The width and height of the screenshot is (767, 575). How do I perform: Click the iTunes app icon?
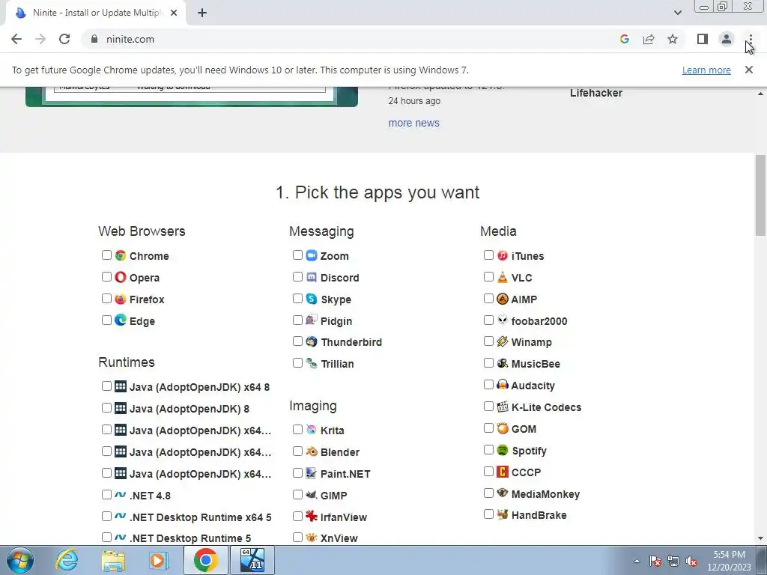[x=503, y=255]
